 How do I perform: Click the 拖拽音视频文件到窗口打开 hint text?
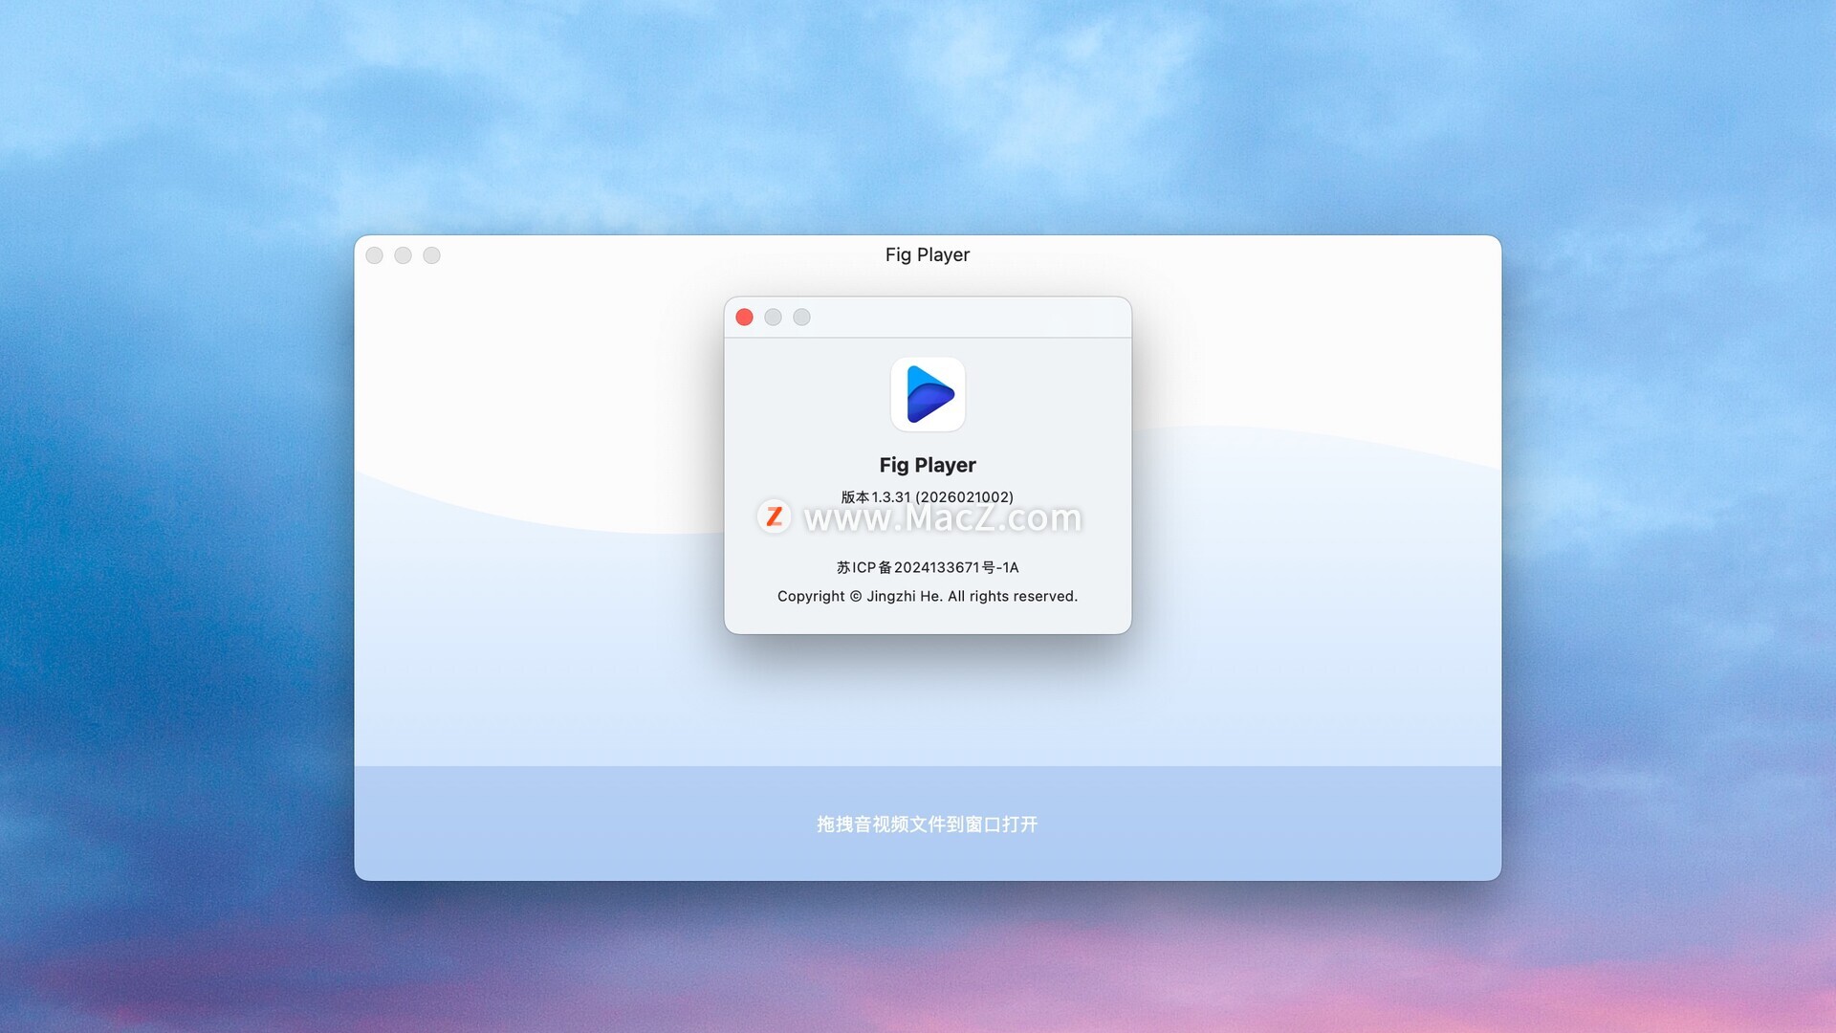(x=928, y=824)
